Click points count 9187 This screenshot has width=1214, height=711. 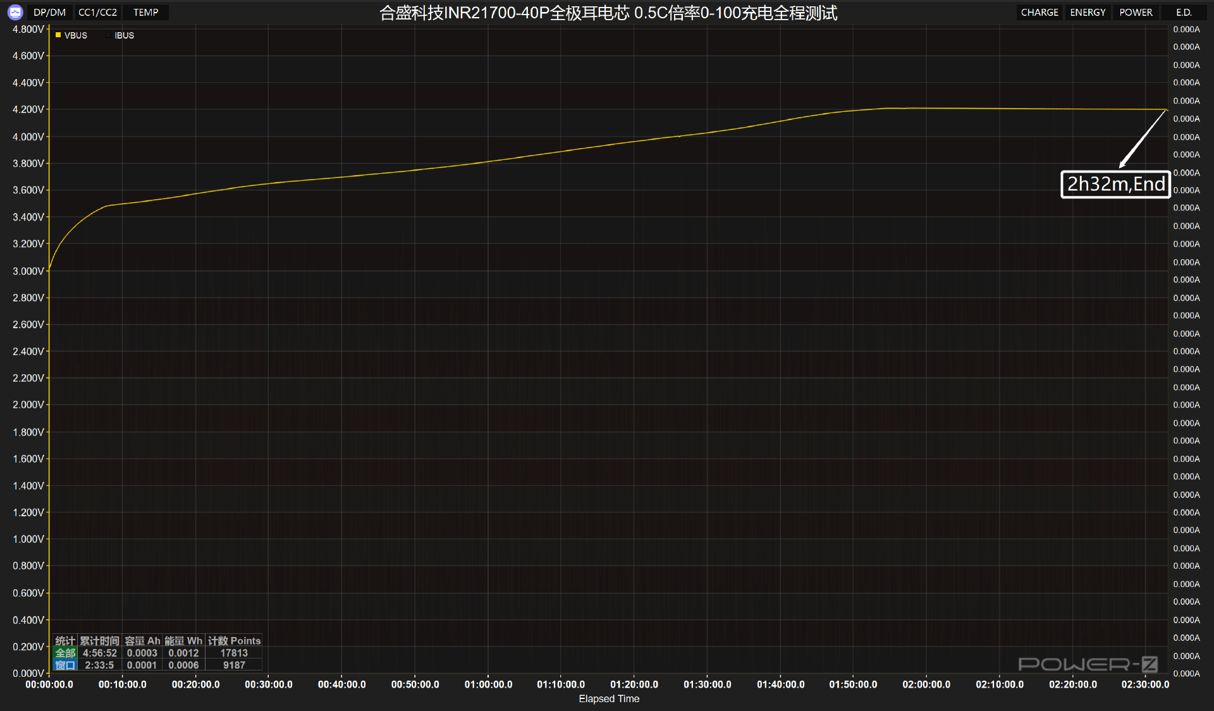tap(234, 665)
